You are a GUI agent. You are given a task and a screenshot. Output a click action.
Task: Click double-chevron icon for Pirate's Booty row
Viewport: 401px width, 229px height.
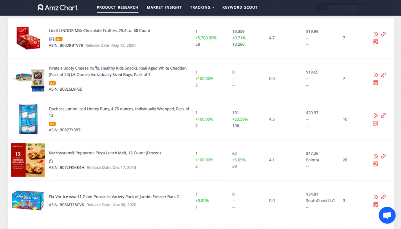[x=376, y=75]
